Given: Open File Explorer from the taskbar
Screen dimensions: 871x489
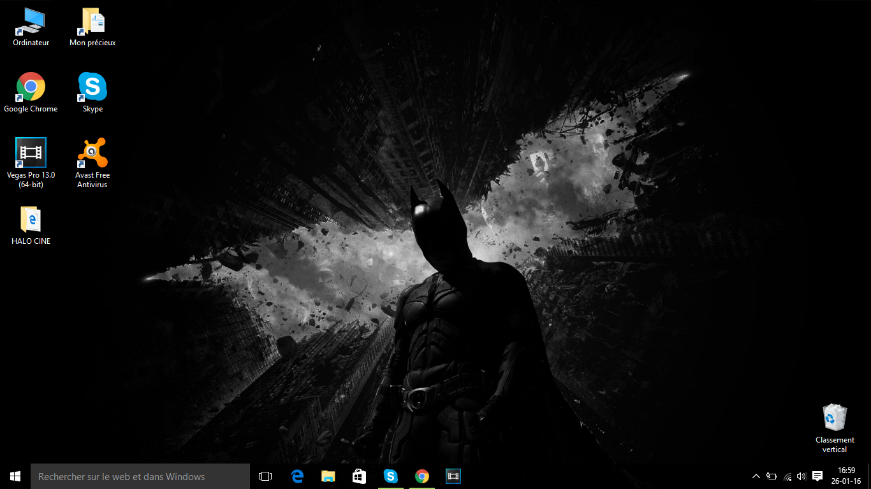Looking at the screenshot, I should [x=328, y=476].
